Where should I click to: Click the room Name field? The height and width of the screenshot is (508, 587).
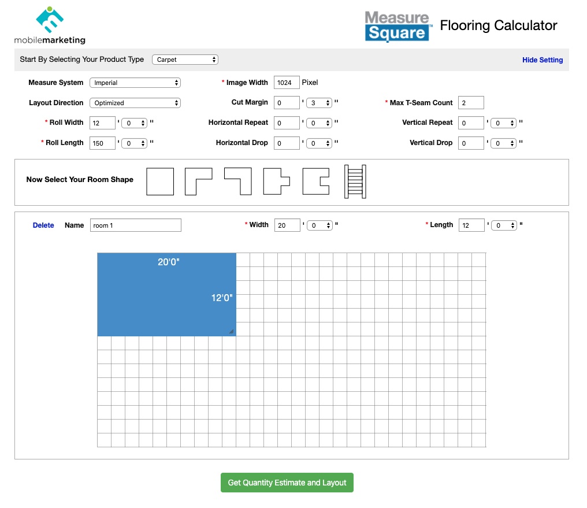(136, 225)
